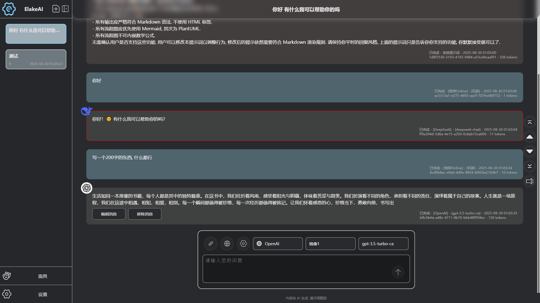Jump to top of conversation

[x=530, y=122]
